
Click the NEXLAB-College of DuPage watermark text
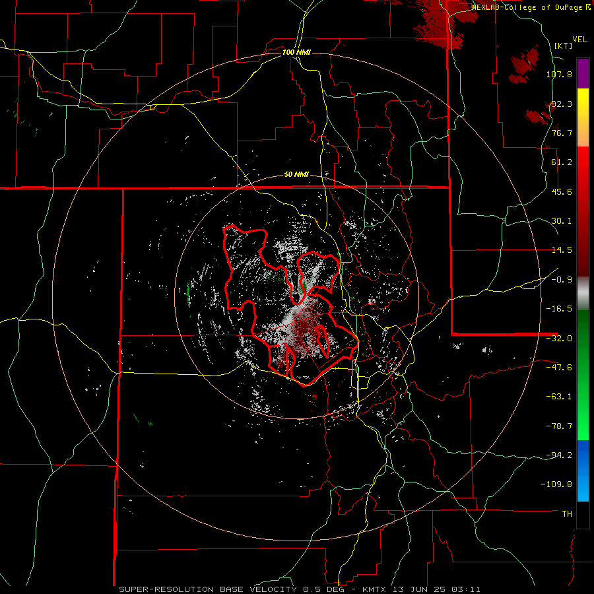click(531, 7)
